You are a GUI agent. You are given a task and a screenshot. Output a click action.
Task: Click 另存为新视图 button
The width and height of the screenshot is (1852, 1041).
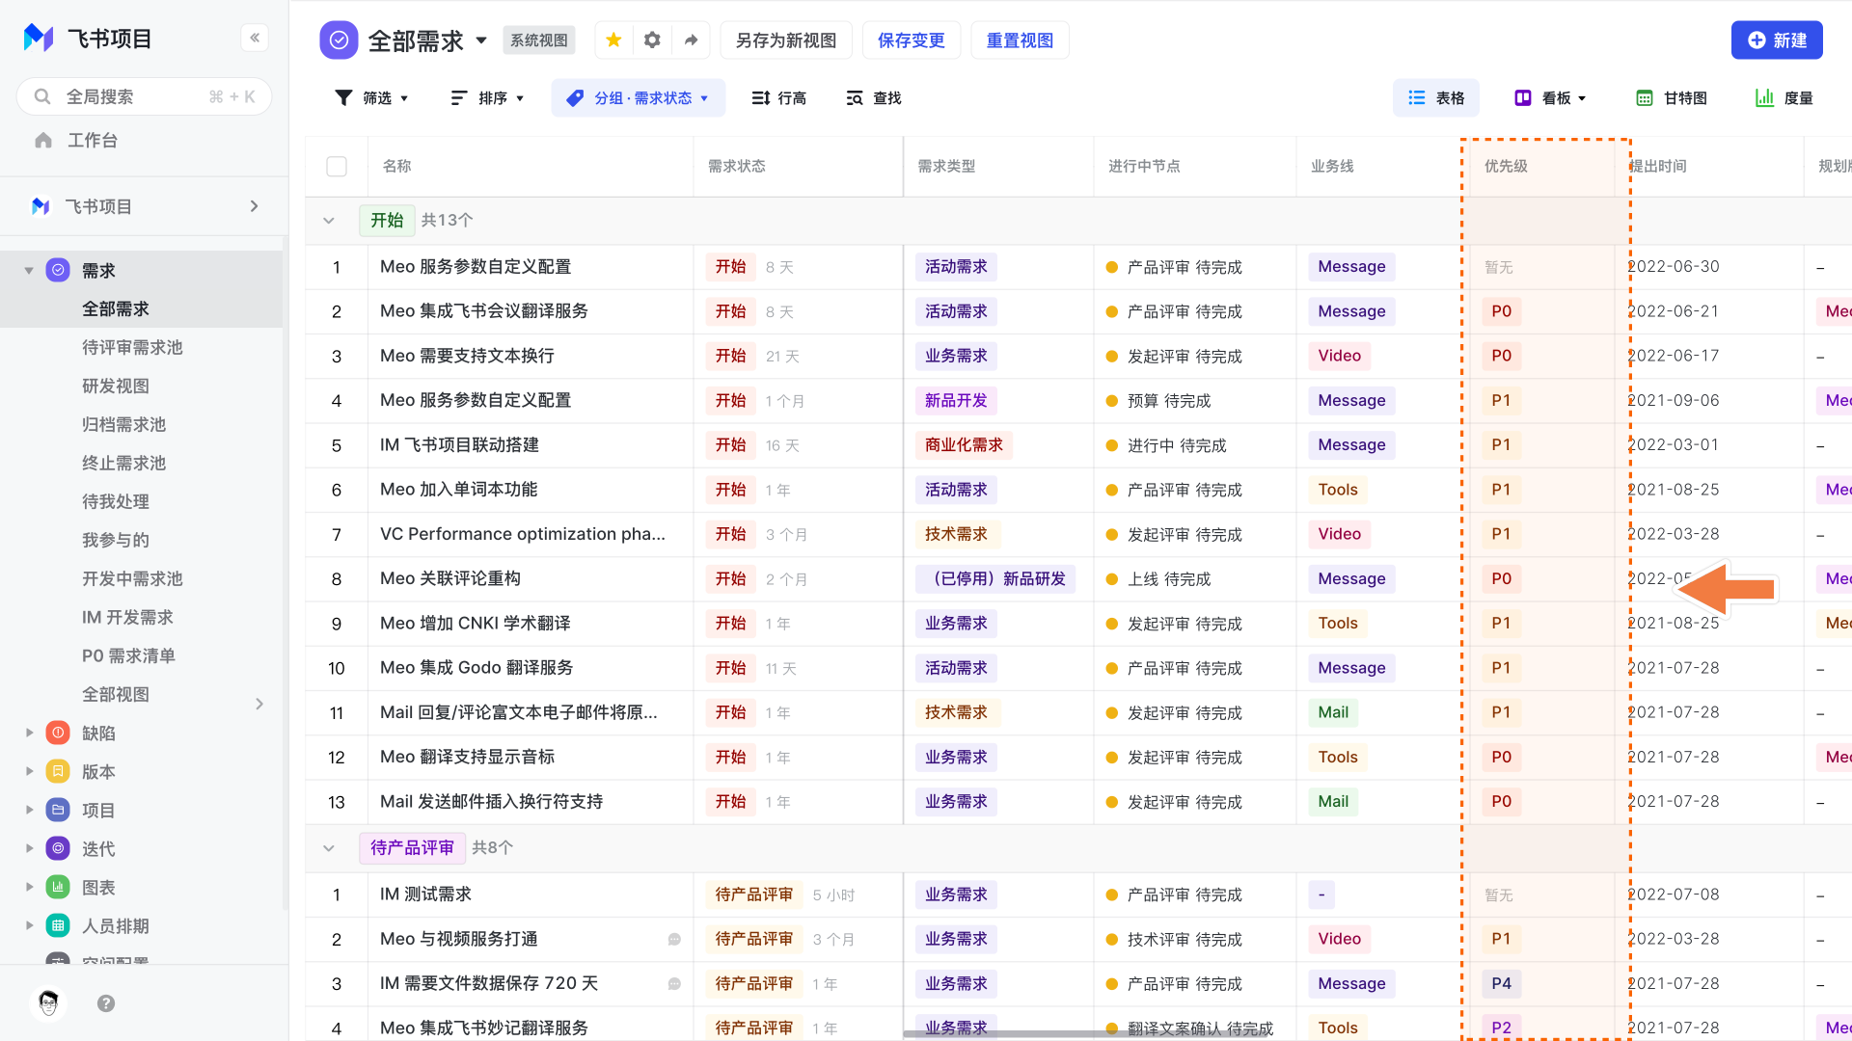[x=786, y=40]
